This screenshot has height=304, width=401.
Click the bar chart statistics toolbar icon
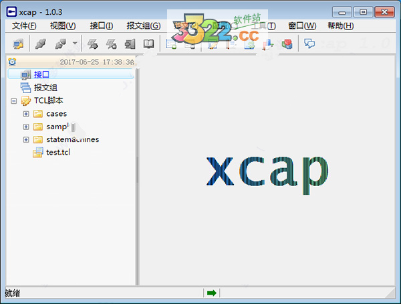tap(267, 44)
